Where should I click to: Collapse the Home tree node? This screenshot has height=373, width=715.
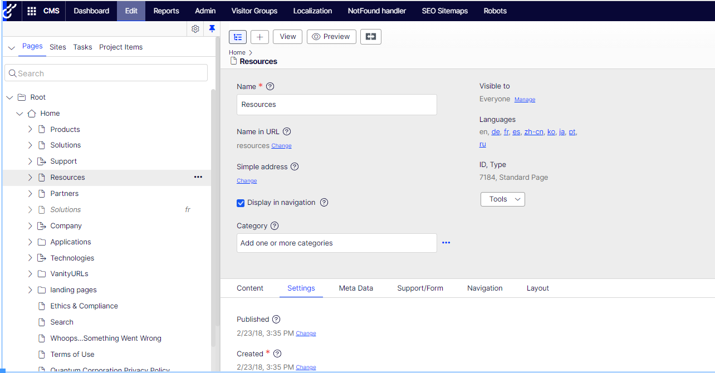pyautogui.click(x=20, y=114)
